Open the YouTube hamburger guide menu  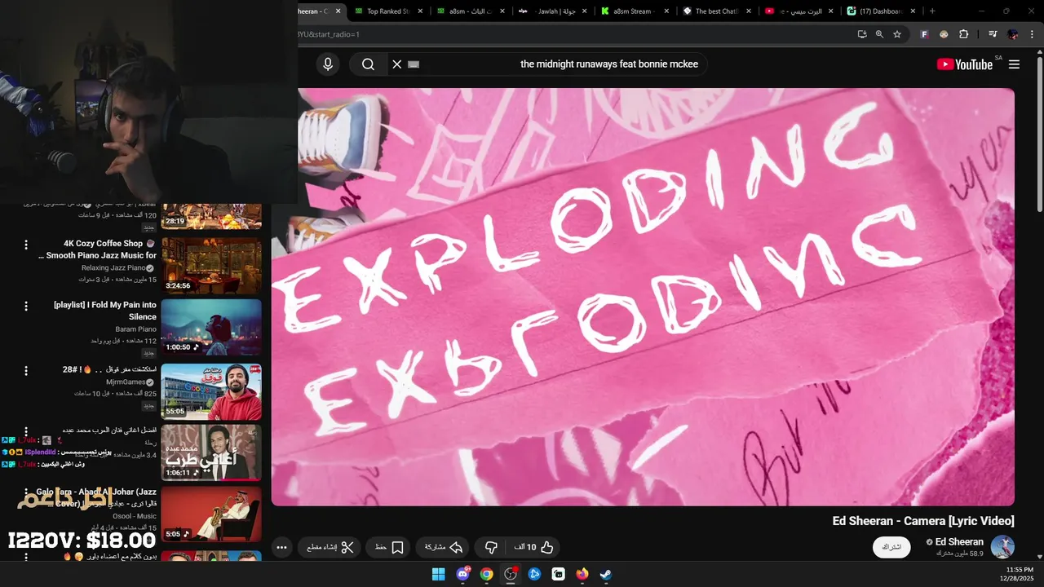[x=1014, y=64]
